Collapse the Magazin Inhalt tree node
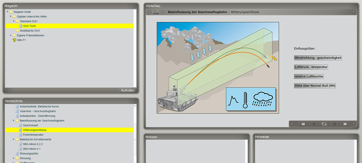The height and width of the screenshot is (163, 362). click(7, 12)
